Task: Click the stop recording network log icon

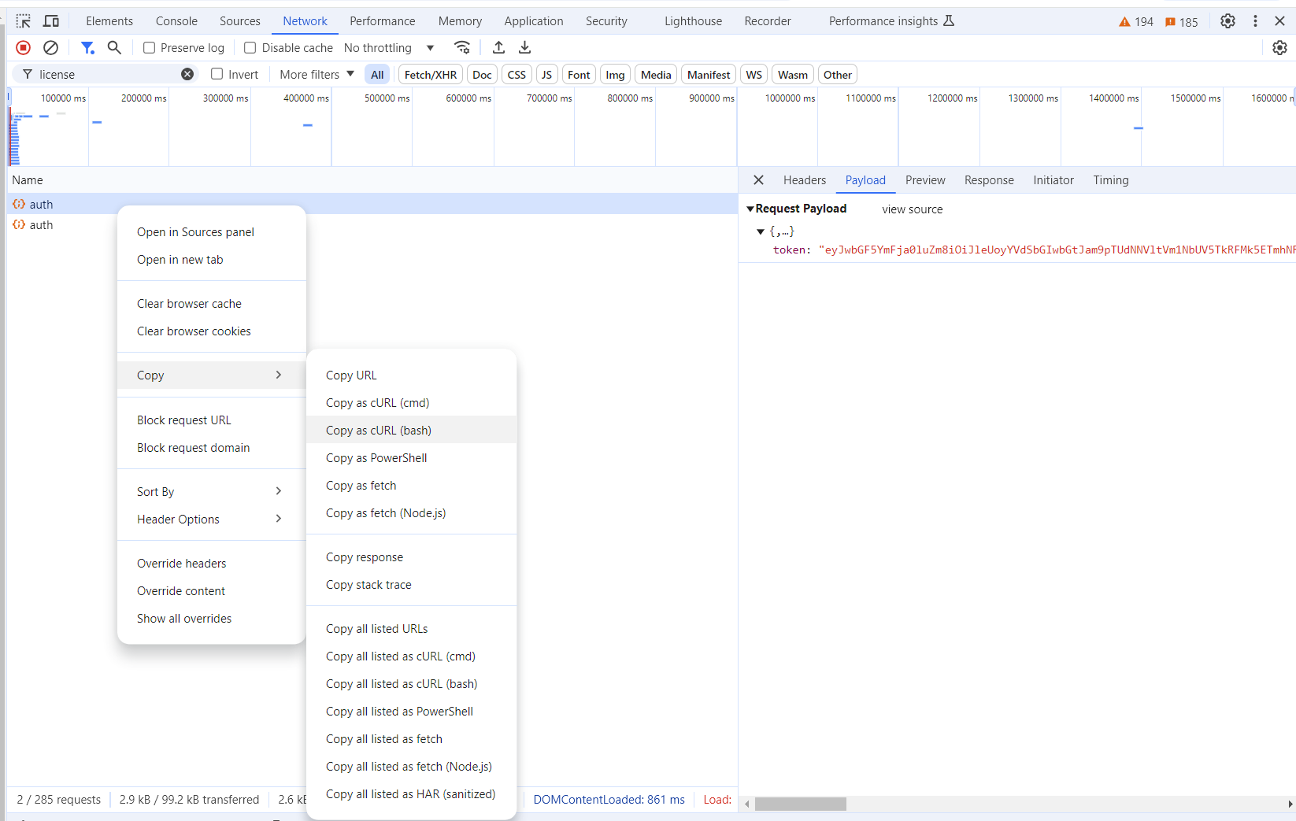Action: [x=24, y=48]
